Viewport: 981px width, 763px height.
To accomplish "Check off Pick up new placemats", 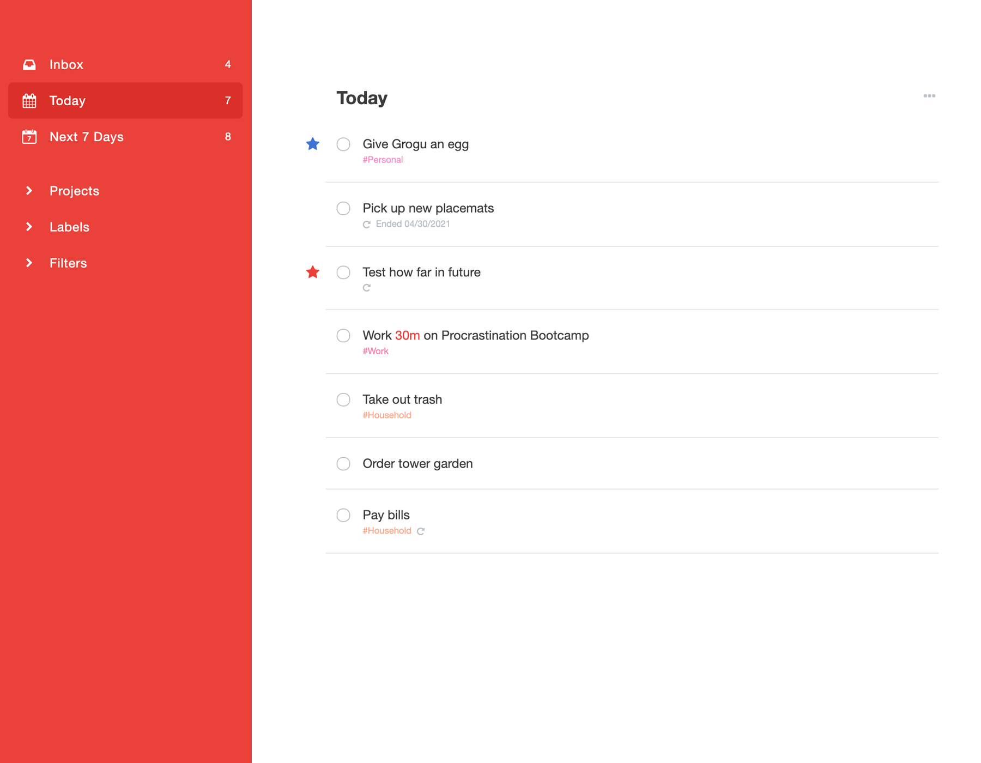I will [x=343, y=208].
